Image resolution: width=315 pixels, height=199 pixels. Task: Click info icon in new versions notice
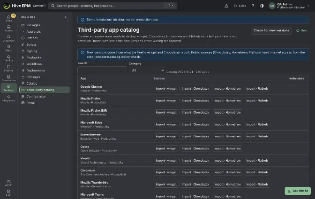pyautogui.click(x=82, y=52)
